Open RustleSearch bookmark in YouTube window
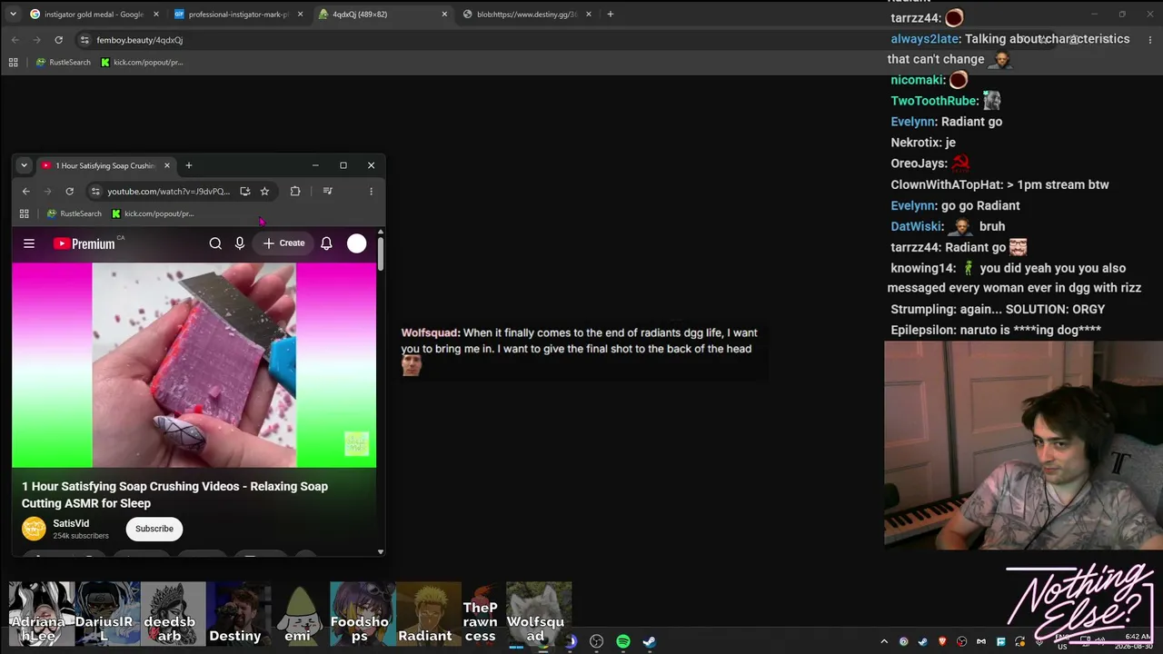This screenshot has height=654, width=1163. click(x=75, y=214)
